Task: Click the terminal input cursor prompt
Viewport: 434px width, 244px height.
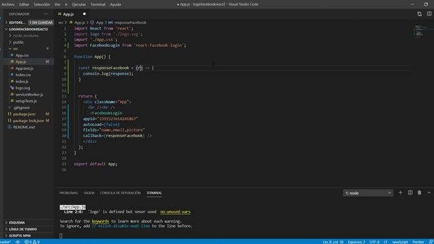Action: pos(61,235)
